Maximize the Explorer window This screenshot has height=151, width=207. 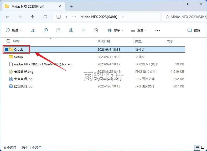pos(189,4)
